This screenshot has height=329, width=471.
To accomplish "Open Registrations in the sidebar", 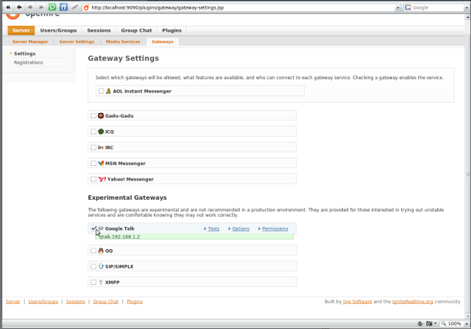I will click(x=28, y=62).
